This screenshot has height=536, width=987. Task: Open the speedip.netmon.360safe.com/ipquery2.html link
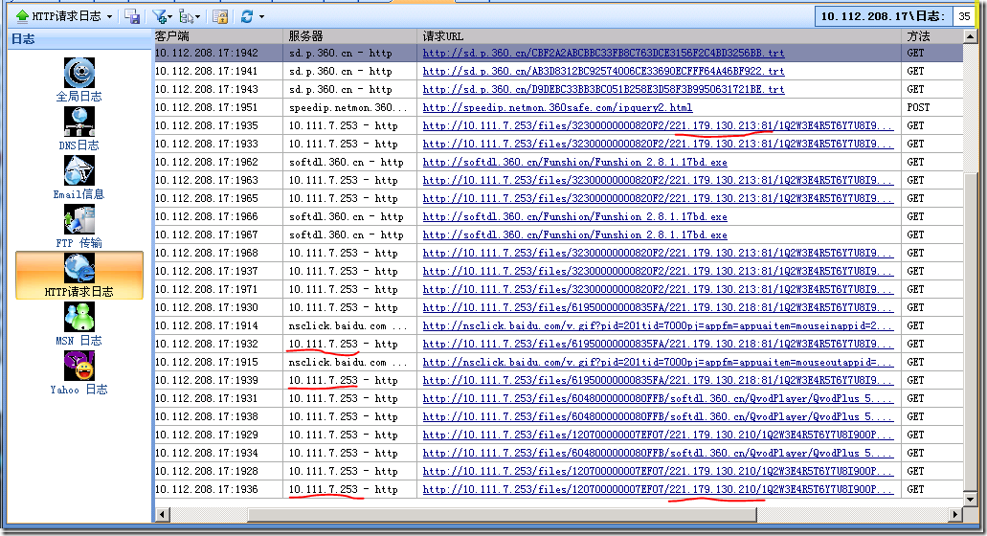[x=557, y=107]
